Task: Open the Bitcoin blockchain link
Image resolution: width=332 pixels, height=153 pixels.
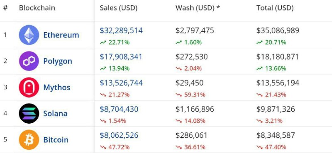Action: (x=56, y=140)
